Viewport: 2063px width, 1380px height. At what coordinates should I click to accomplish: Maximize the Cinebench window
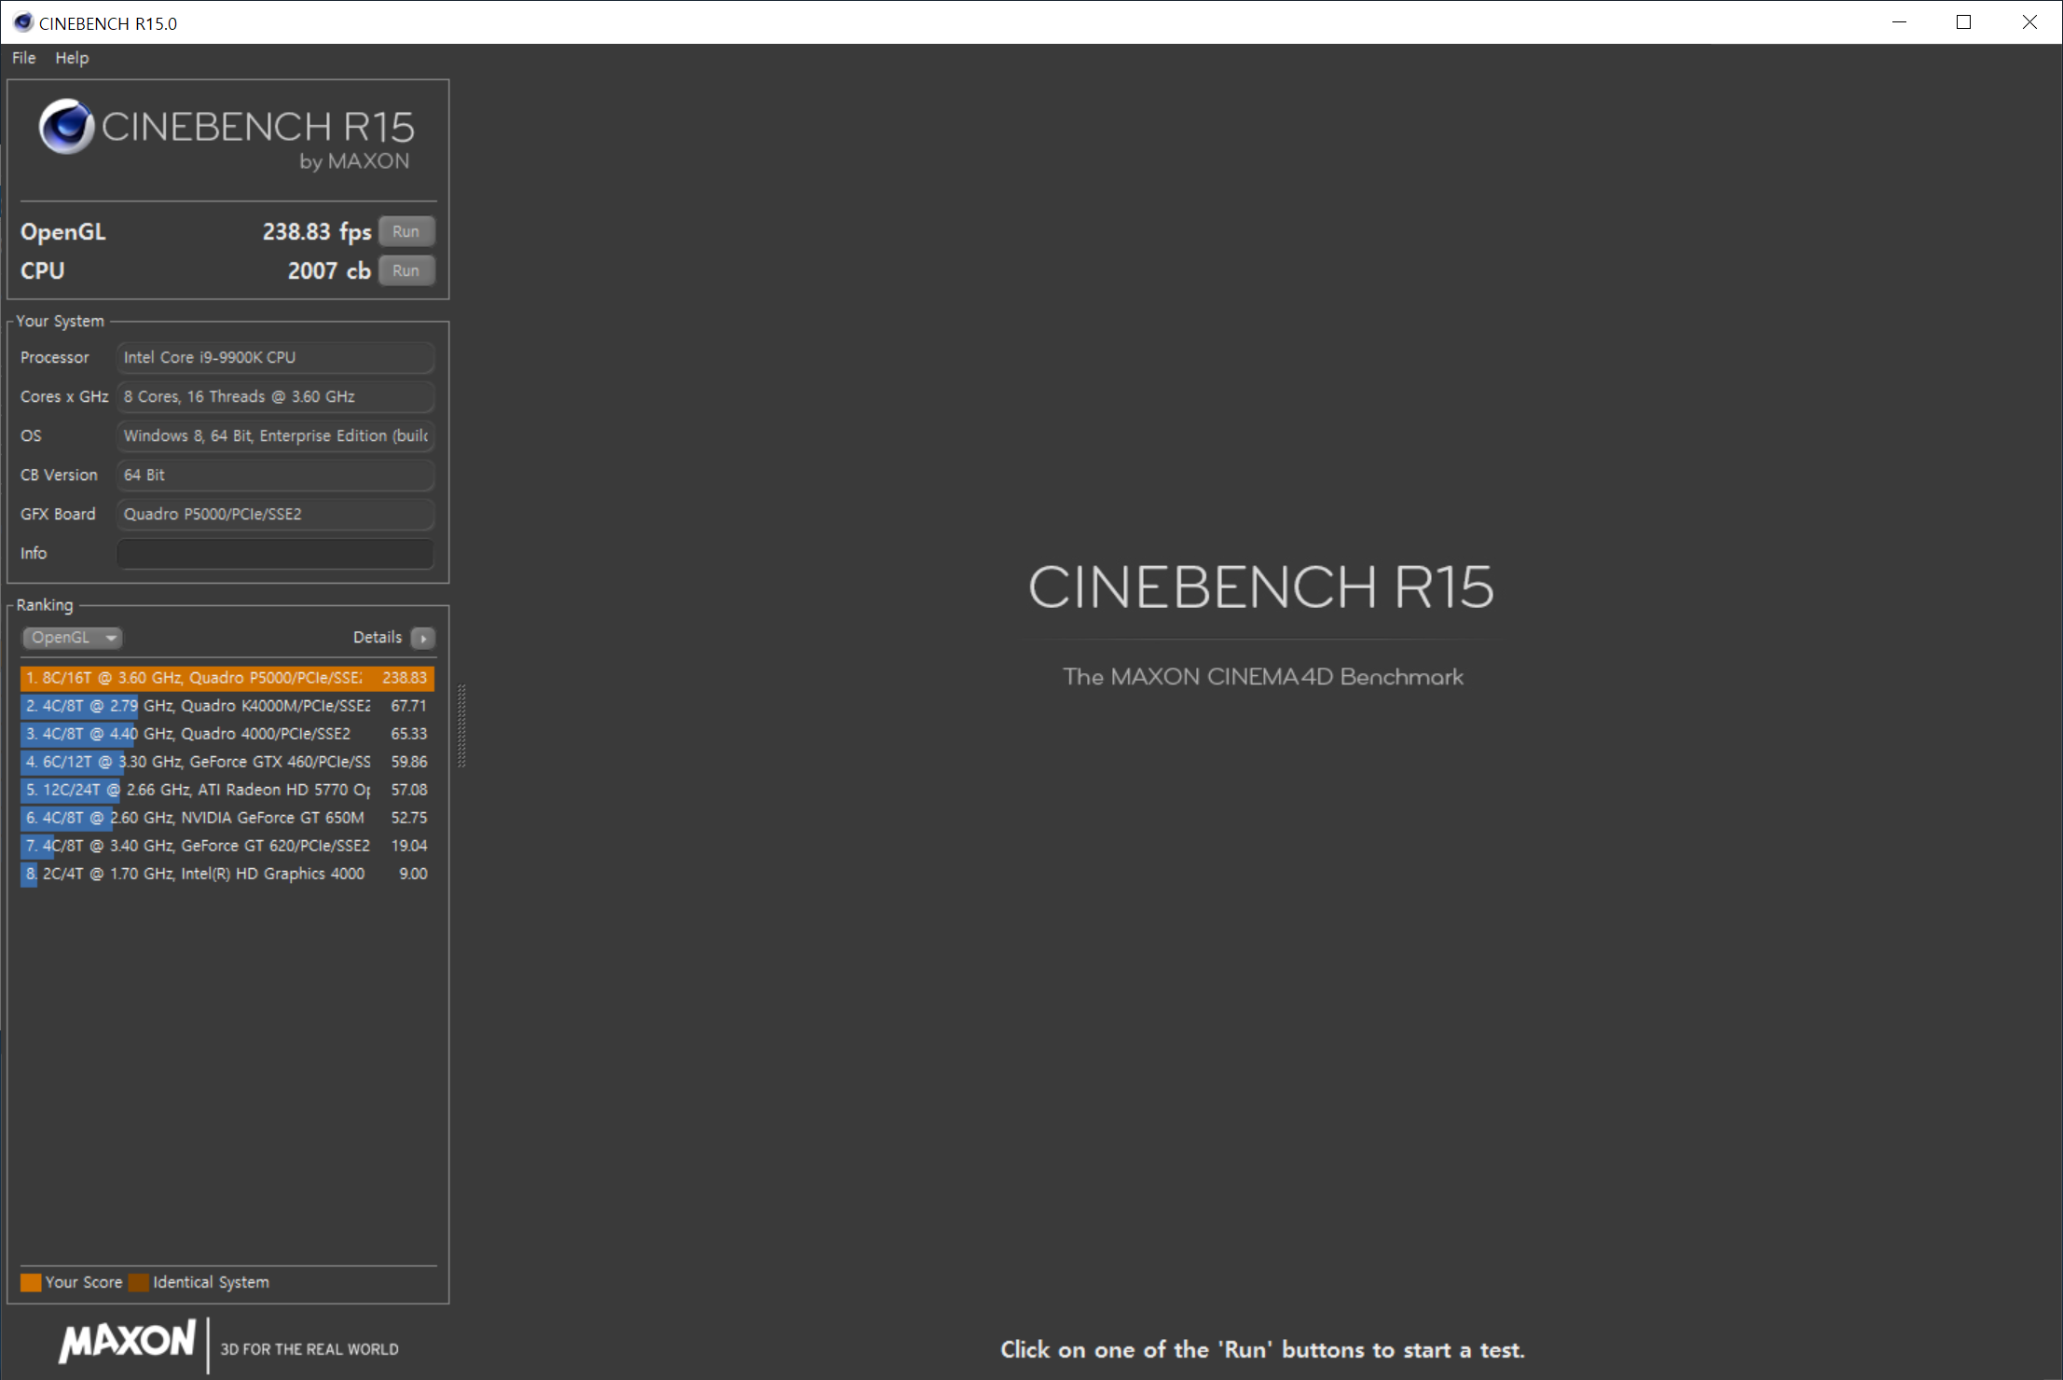pyautogui.click(x=1963, y=22)
